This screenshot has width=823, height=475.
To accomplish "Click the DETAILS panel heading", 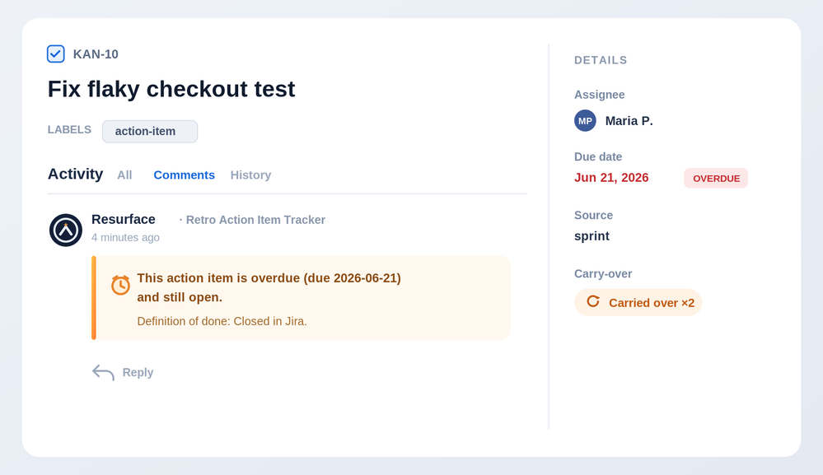I will pyautogui.click(x=601, y=60).
